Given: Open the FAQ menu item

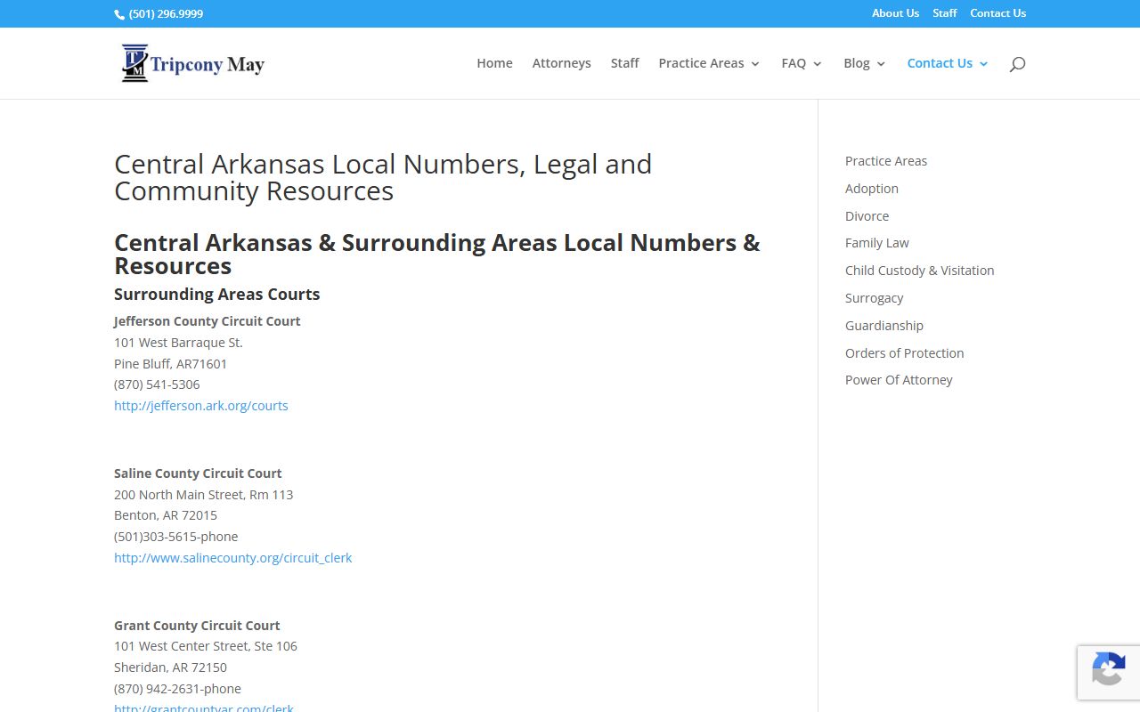Looking at the screenshot, I should pos(794,63).
